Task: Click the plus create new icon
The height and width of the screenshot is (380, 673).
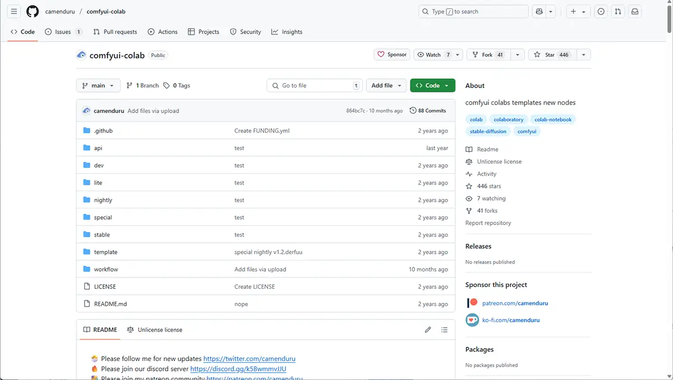Action: coord(573,11)
